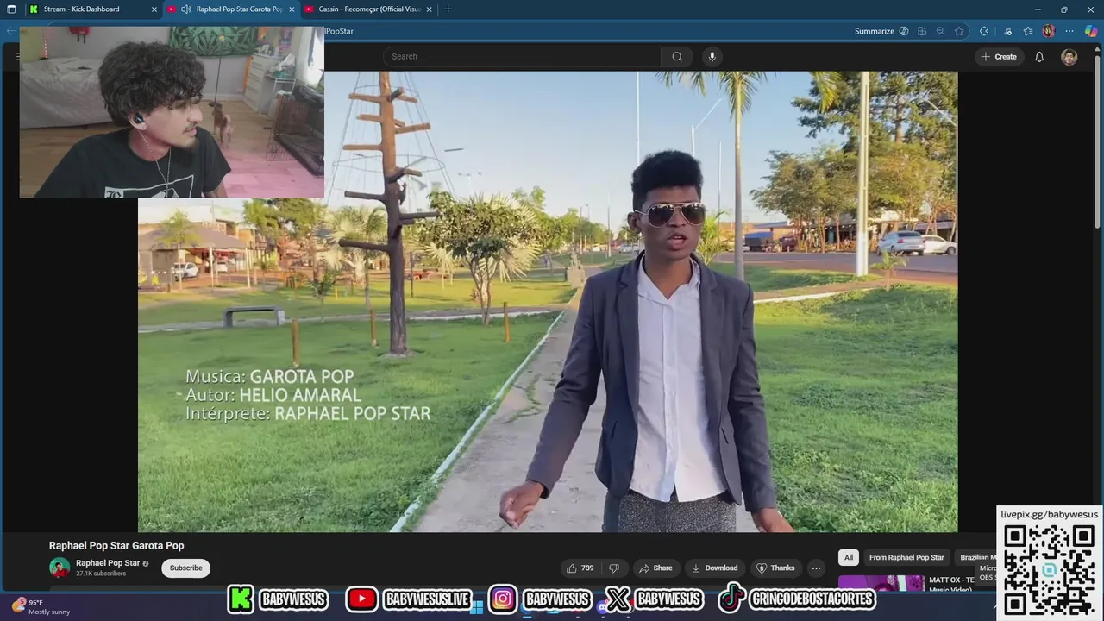1104x621 pixels.
Task: Open the YouTube Create menu
Action: pos(999,56)
